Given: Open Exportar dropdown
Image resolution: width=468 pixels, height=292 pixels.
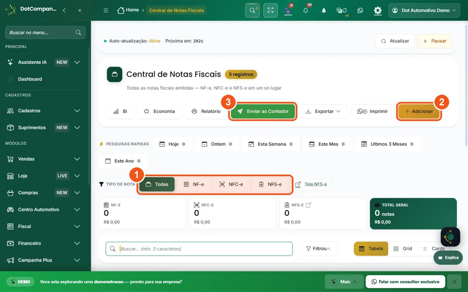Looking at the screenshot, I should [x=323, y=111].
